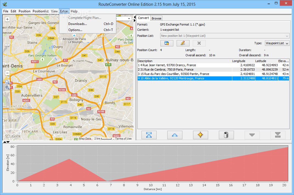Add a new position with the star button
The image size is (294, 195).
(x=200, y=135)
